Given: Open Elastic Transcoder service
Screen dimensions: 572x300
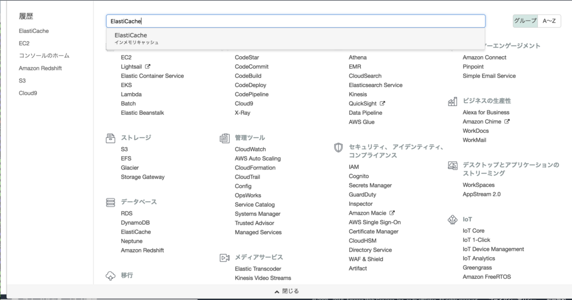Looking at the screenshot, I should point(258,269).
